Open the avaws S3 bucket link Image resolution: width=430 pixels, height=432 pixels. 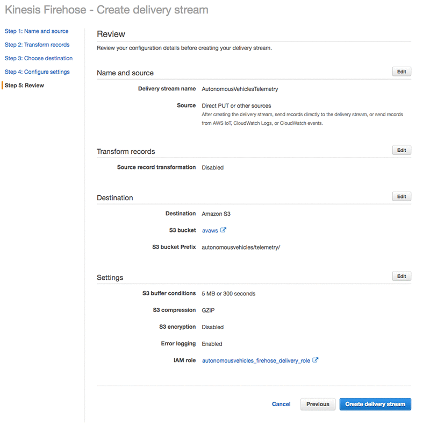pyautogui.click(x=210, y=231)
